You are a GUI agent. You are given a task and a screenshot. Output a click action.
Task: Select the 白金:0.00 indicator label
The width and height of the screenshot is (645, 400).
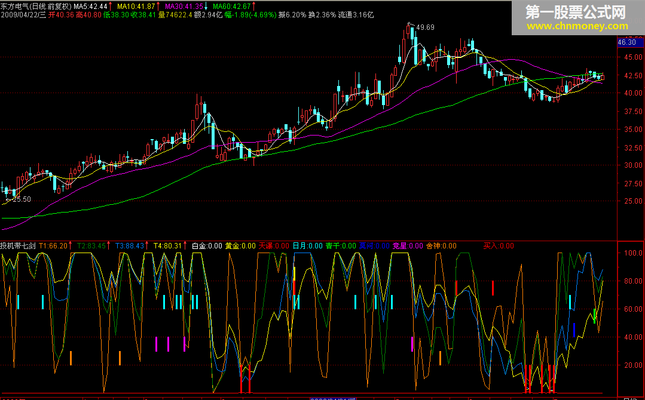[x=207, y=246]
